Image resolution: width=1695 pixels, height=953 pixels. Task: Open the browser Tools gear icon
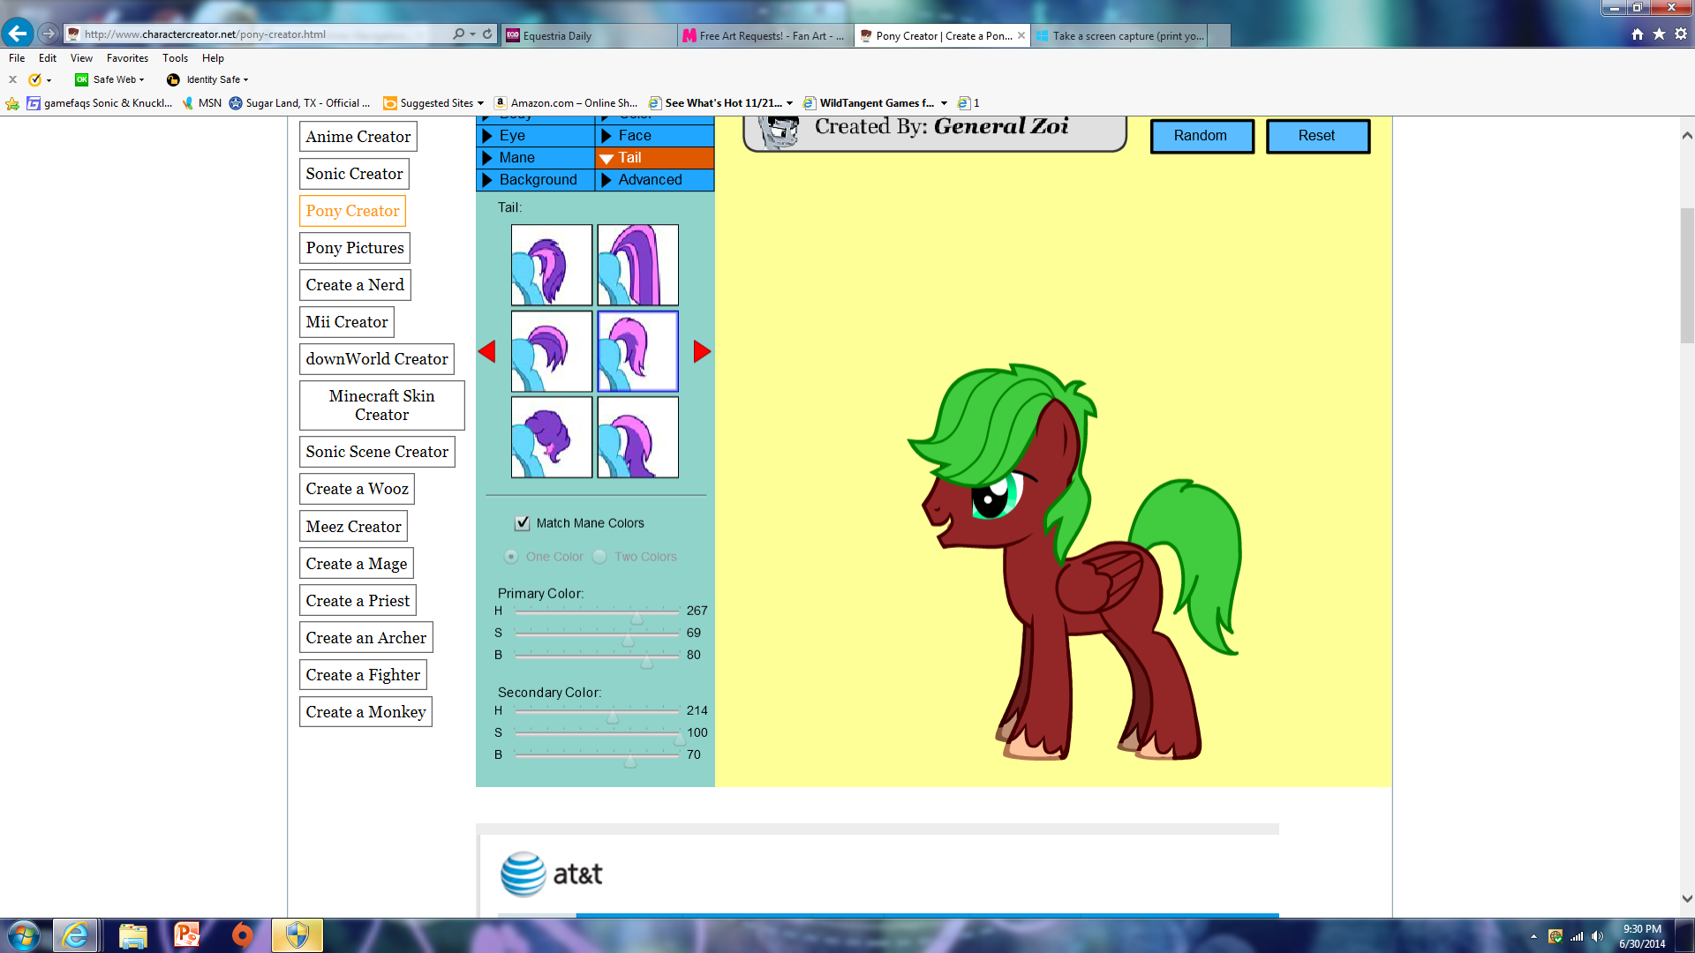click(1681, 34)
